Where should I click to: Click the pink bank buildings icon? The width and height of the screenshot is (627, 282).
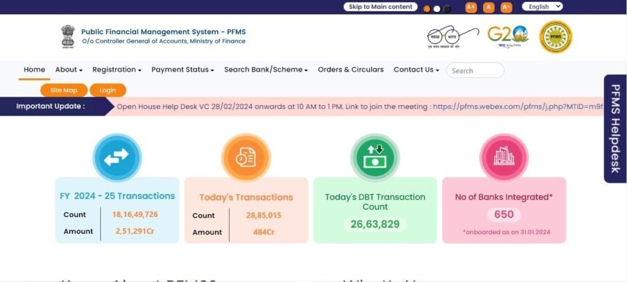(504, 157)
